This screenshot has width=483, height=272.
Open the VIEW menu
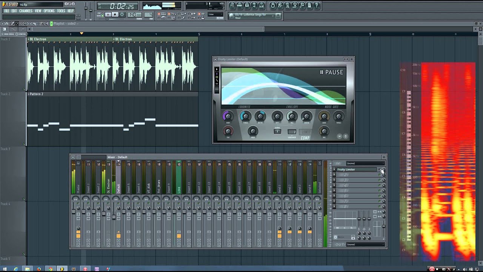click(x=38, y=11)
